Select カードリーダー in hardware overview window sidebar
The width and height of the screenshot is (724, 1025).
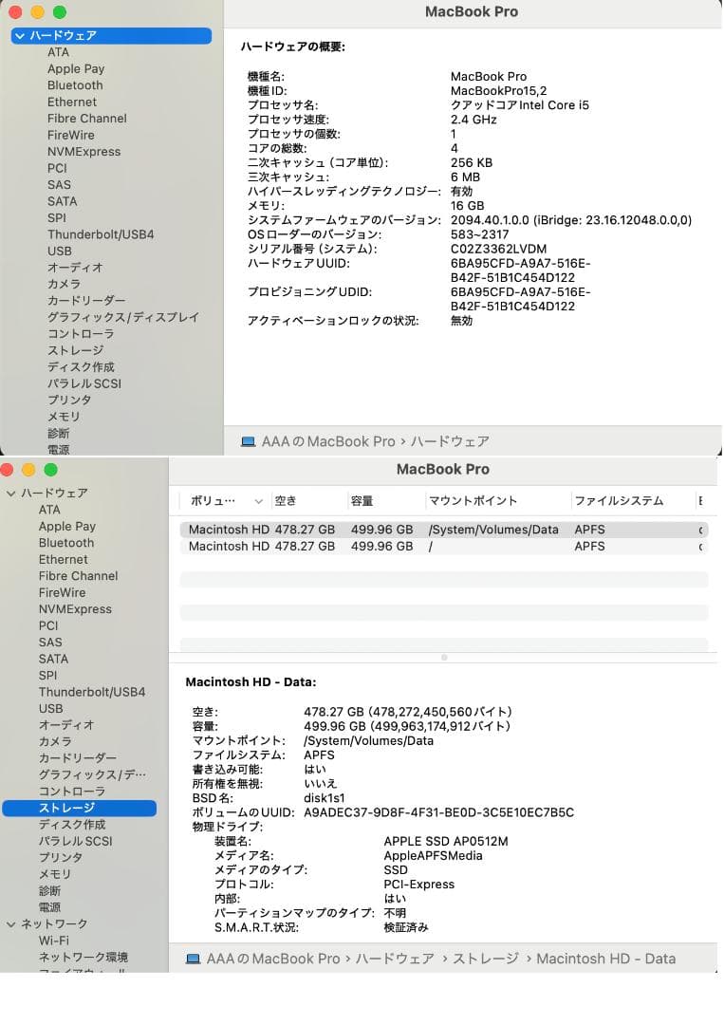pos(86,301)
